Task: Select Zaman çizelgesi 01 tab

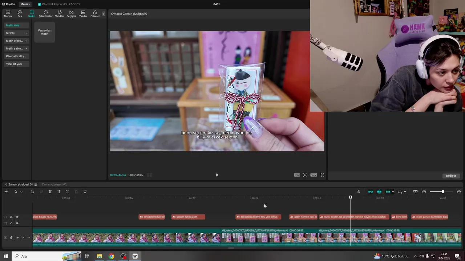Action: (x=20, y=185)
